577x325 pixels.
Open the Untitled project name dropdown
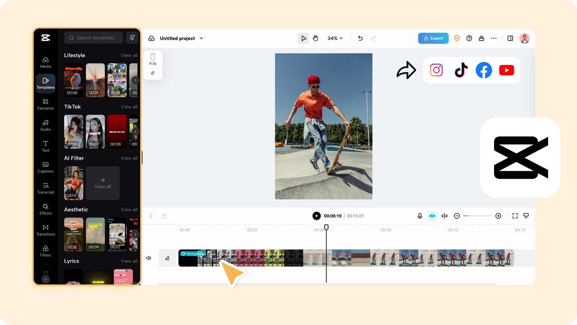201,38
